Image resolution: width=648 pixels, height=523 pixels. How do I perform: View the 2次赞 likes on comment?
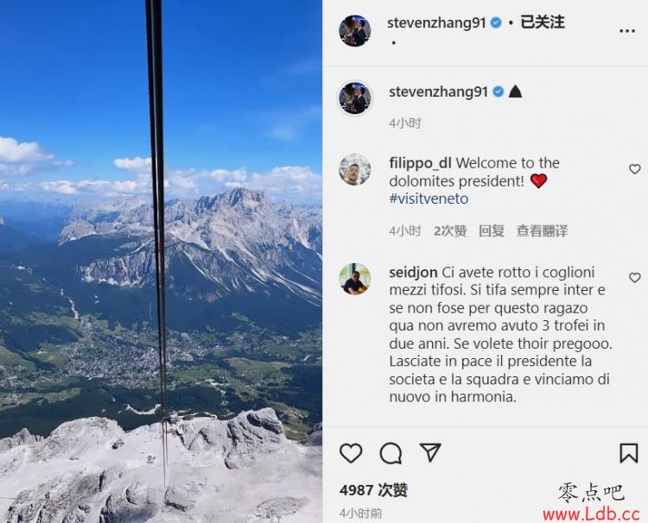[450, 230]
